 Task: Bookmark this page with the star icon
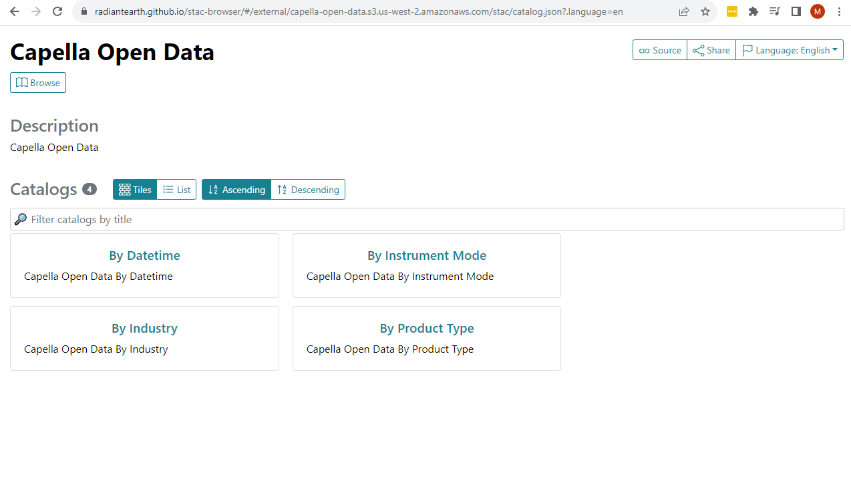[x=705, y=11]
